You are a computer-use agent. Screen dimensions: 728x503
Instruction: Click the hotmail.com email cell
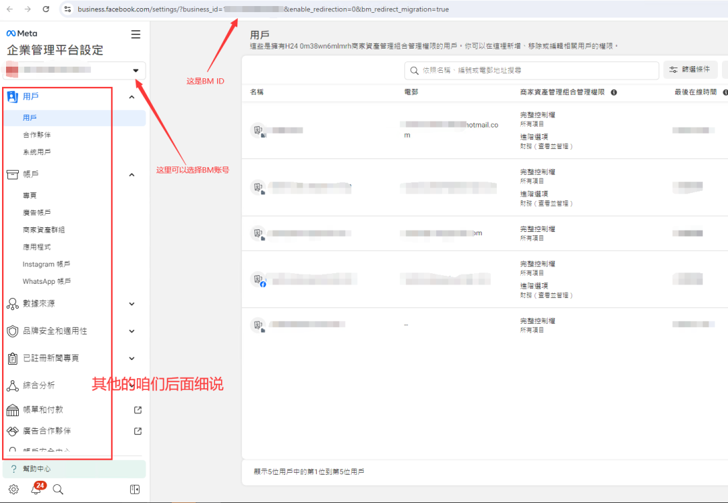[x=451, y=130]
